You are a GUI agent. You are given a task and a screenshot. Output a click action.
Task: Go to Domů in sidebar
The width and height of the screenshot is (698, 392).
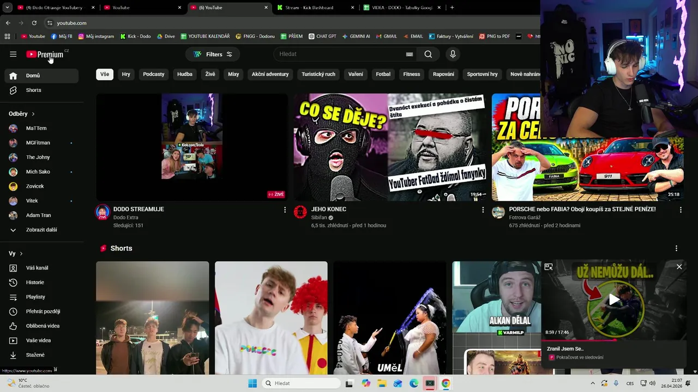[41, 76]
